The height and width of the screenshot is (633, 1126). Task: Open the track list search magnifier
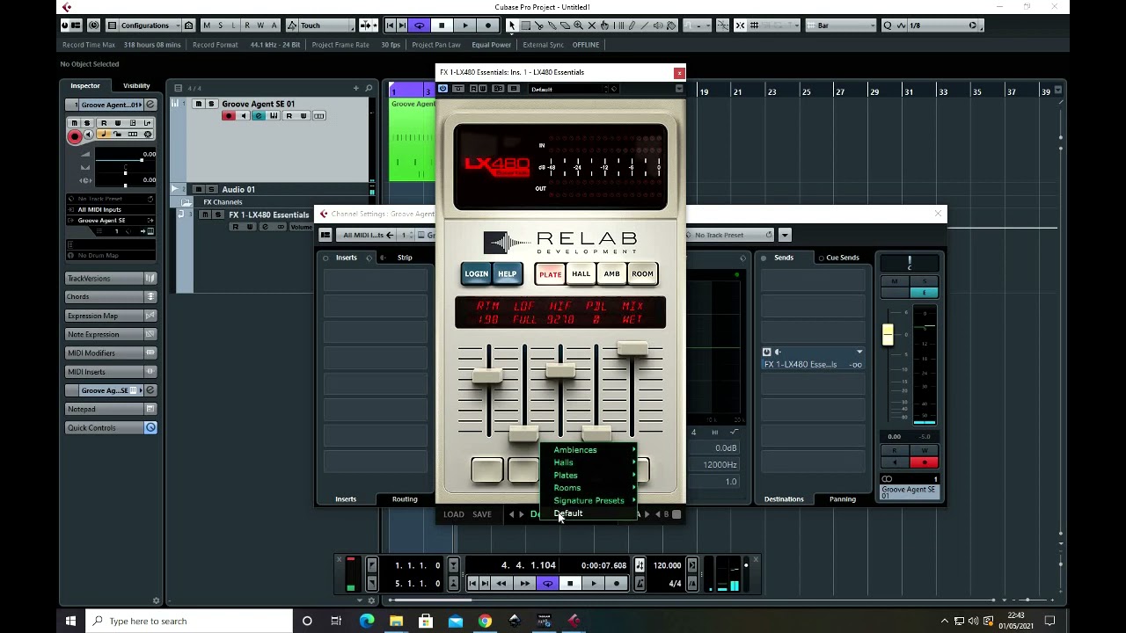(x=370, y=88)
